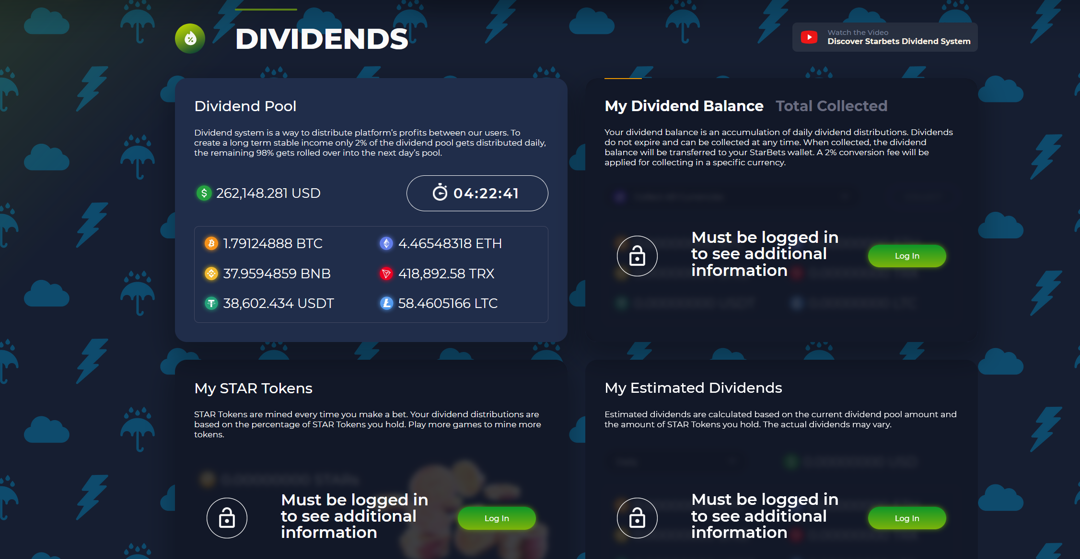Open blurred period dropdown in Estimated Dividends
The height and width of the screenshot is (559, 1080).
tap(674, 462)
